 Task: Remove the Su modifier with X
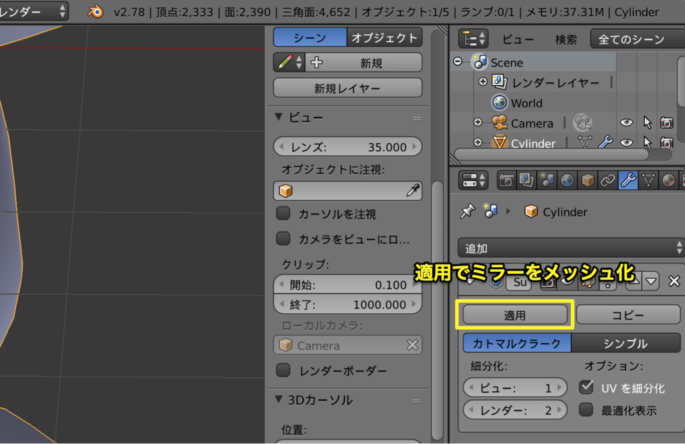tap(674, 281)
